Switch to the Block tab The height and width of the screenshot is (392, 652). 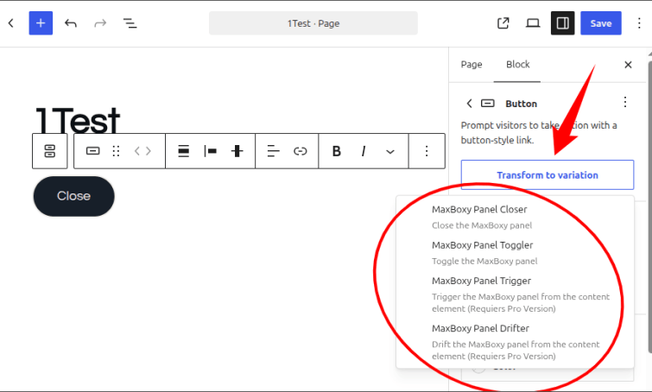coord(517,65)
